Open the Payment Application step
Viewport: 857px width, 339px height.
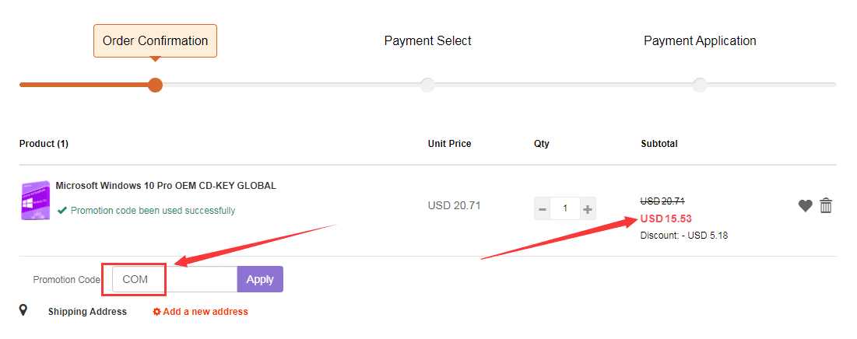click(x=700, y=40)
